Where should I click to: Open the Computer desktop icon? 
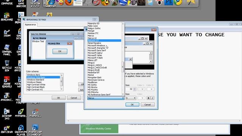tap(7, 3)
